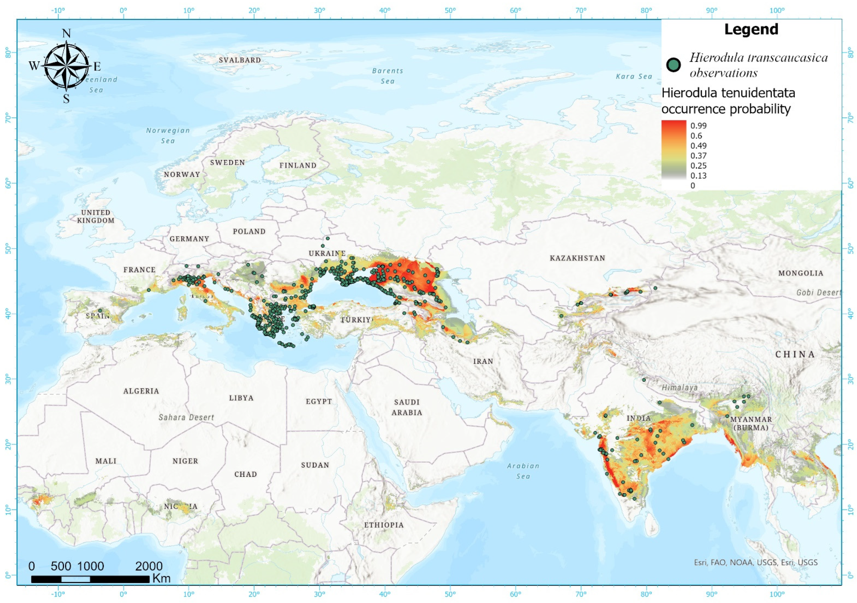857x603 pixels.
Task: Click the Hierodula transcaucasica observations legend text
Action: (x=758, y=65)
